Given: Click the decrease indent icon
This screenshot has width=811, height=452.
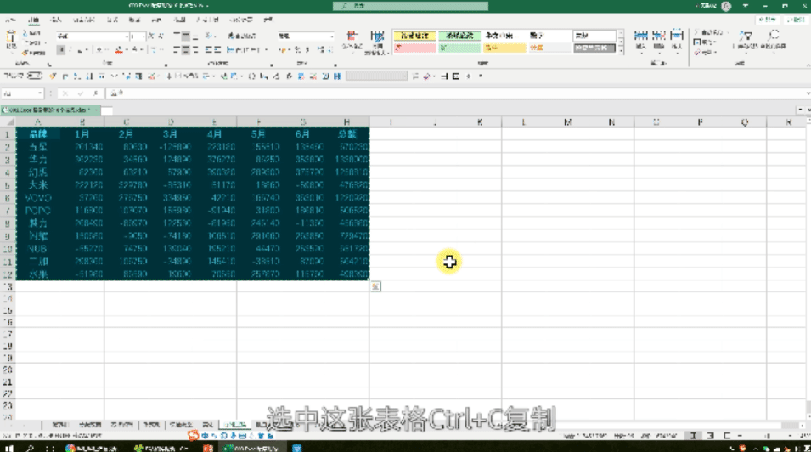Looking at the screenshot, I should click(208, 50).
